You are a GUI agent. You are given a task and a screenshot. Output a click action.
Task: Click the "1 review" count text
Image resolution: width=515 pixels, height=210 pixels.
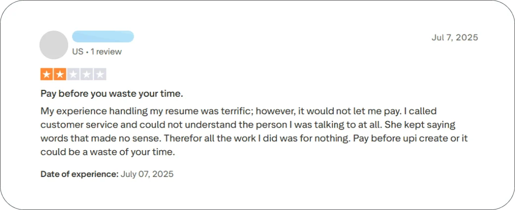coord(106,51)
